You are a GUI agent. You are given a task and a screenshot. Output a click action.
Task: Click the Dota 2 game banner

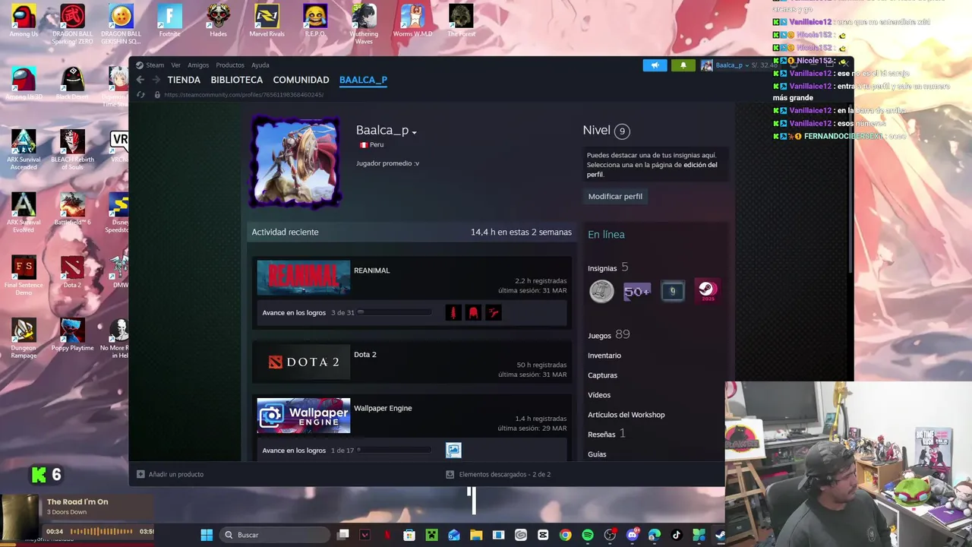(304, 362)
